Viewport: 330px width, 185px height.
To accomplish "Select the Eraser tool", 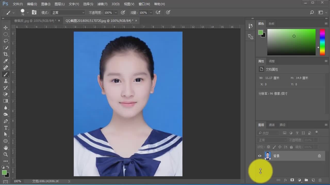I will click(6, 94).
